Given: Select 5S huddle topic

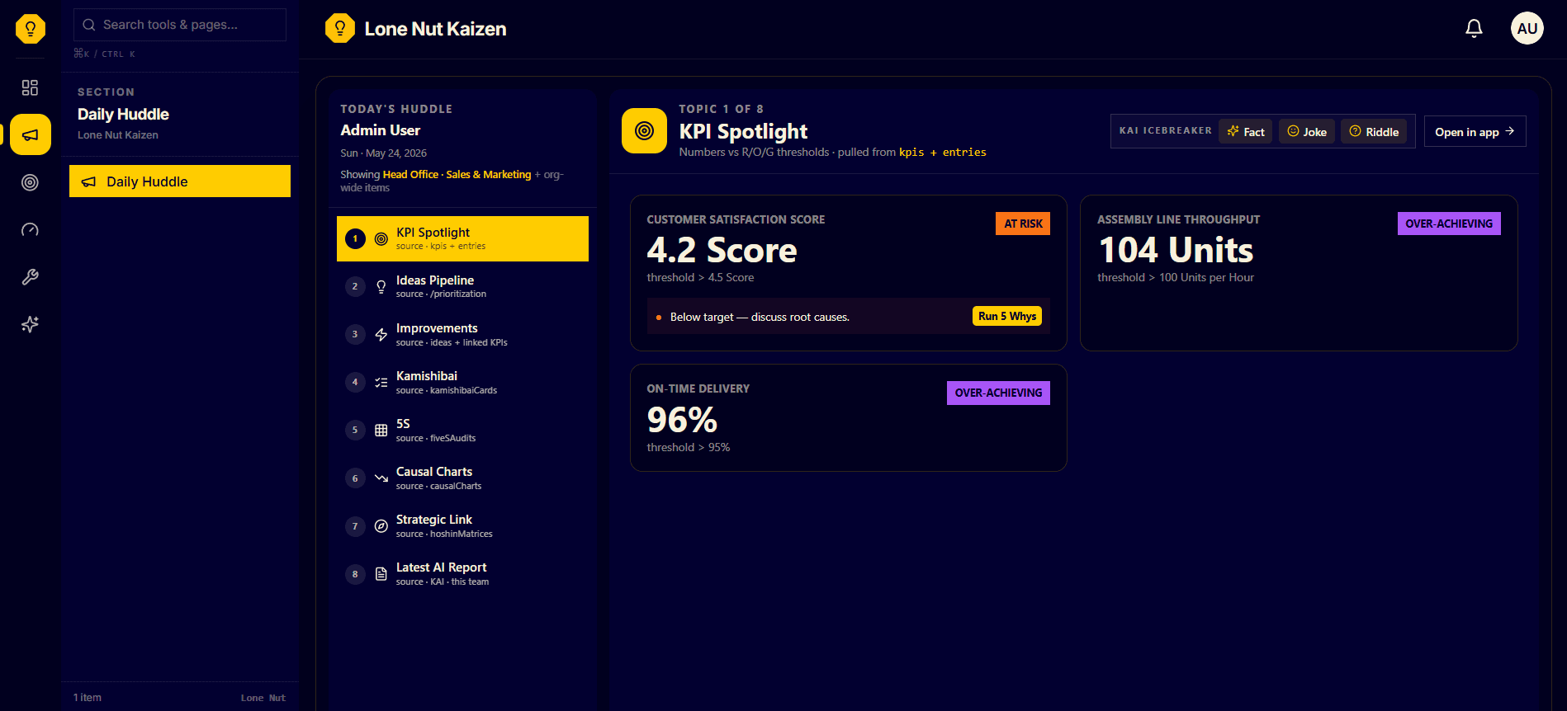Looking at the screenshot, I should (x=462, y=430).
